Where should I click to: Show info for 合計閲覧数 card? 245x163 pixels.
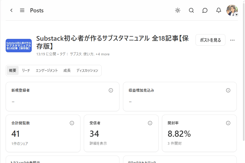pyautogui.click(x=72, y=123)
